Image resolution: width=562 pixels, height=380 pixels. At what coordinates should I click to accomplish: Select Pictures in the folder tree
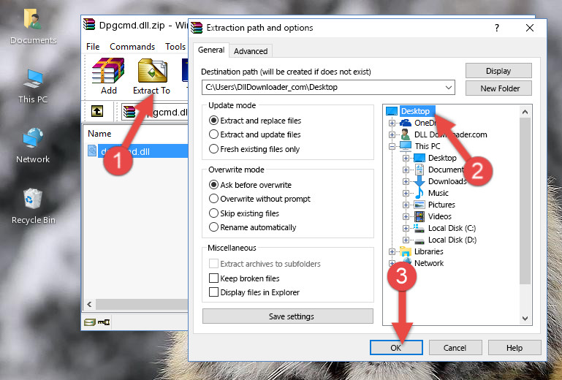click(x=441, y=205)
